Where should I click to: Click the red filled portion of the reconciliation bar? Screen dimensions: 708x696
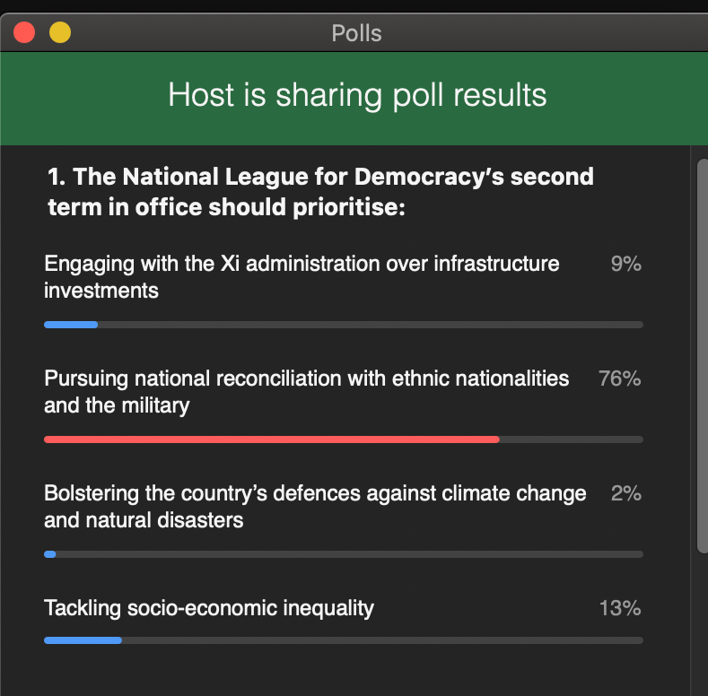(271, 439)
